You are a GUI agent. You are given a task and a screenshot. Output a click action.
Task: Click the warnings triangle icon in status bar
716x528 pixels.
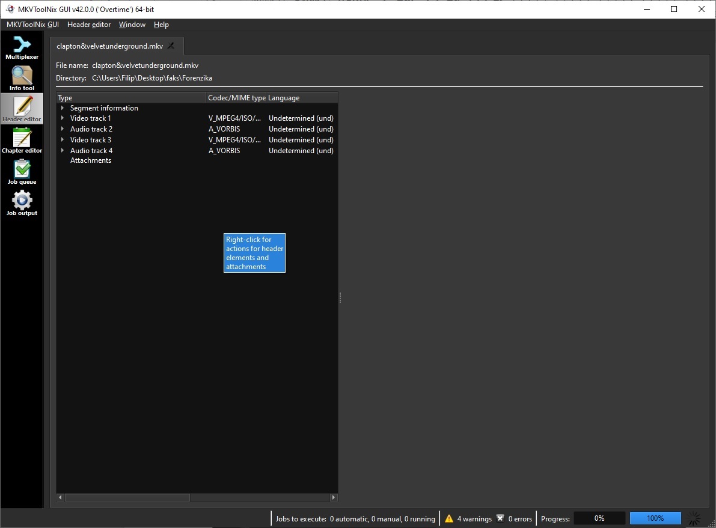click(448, 518)
